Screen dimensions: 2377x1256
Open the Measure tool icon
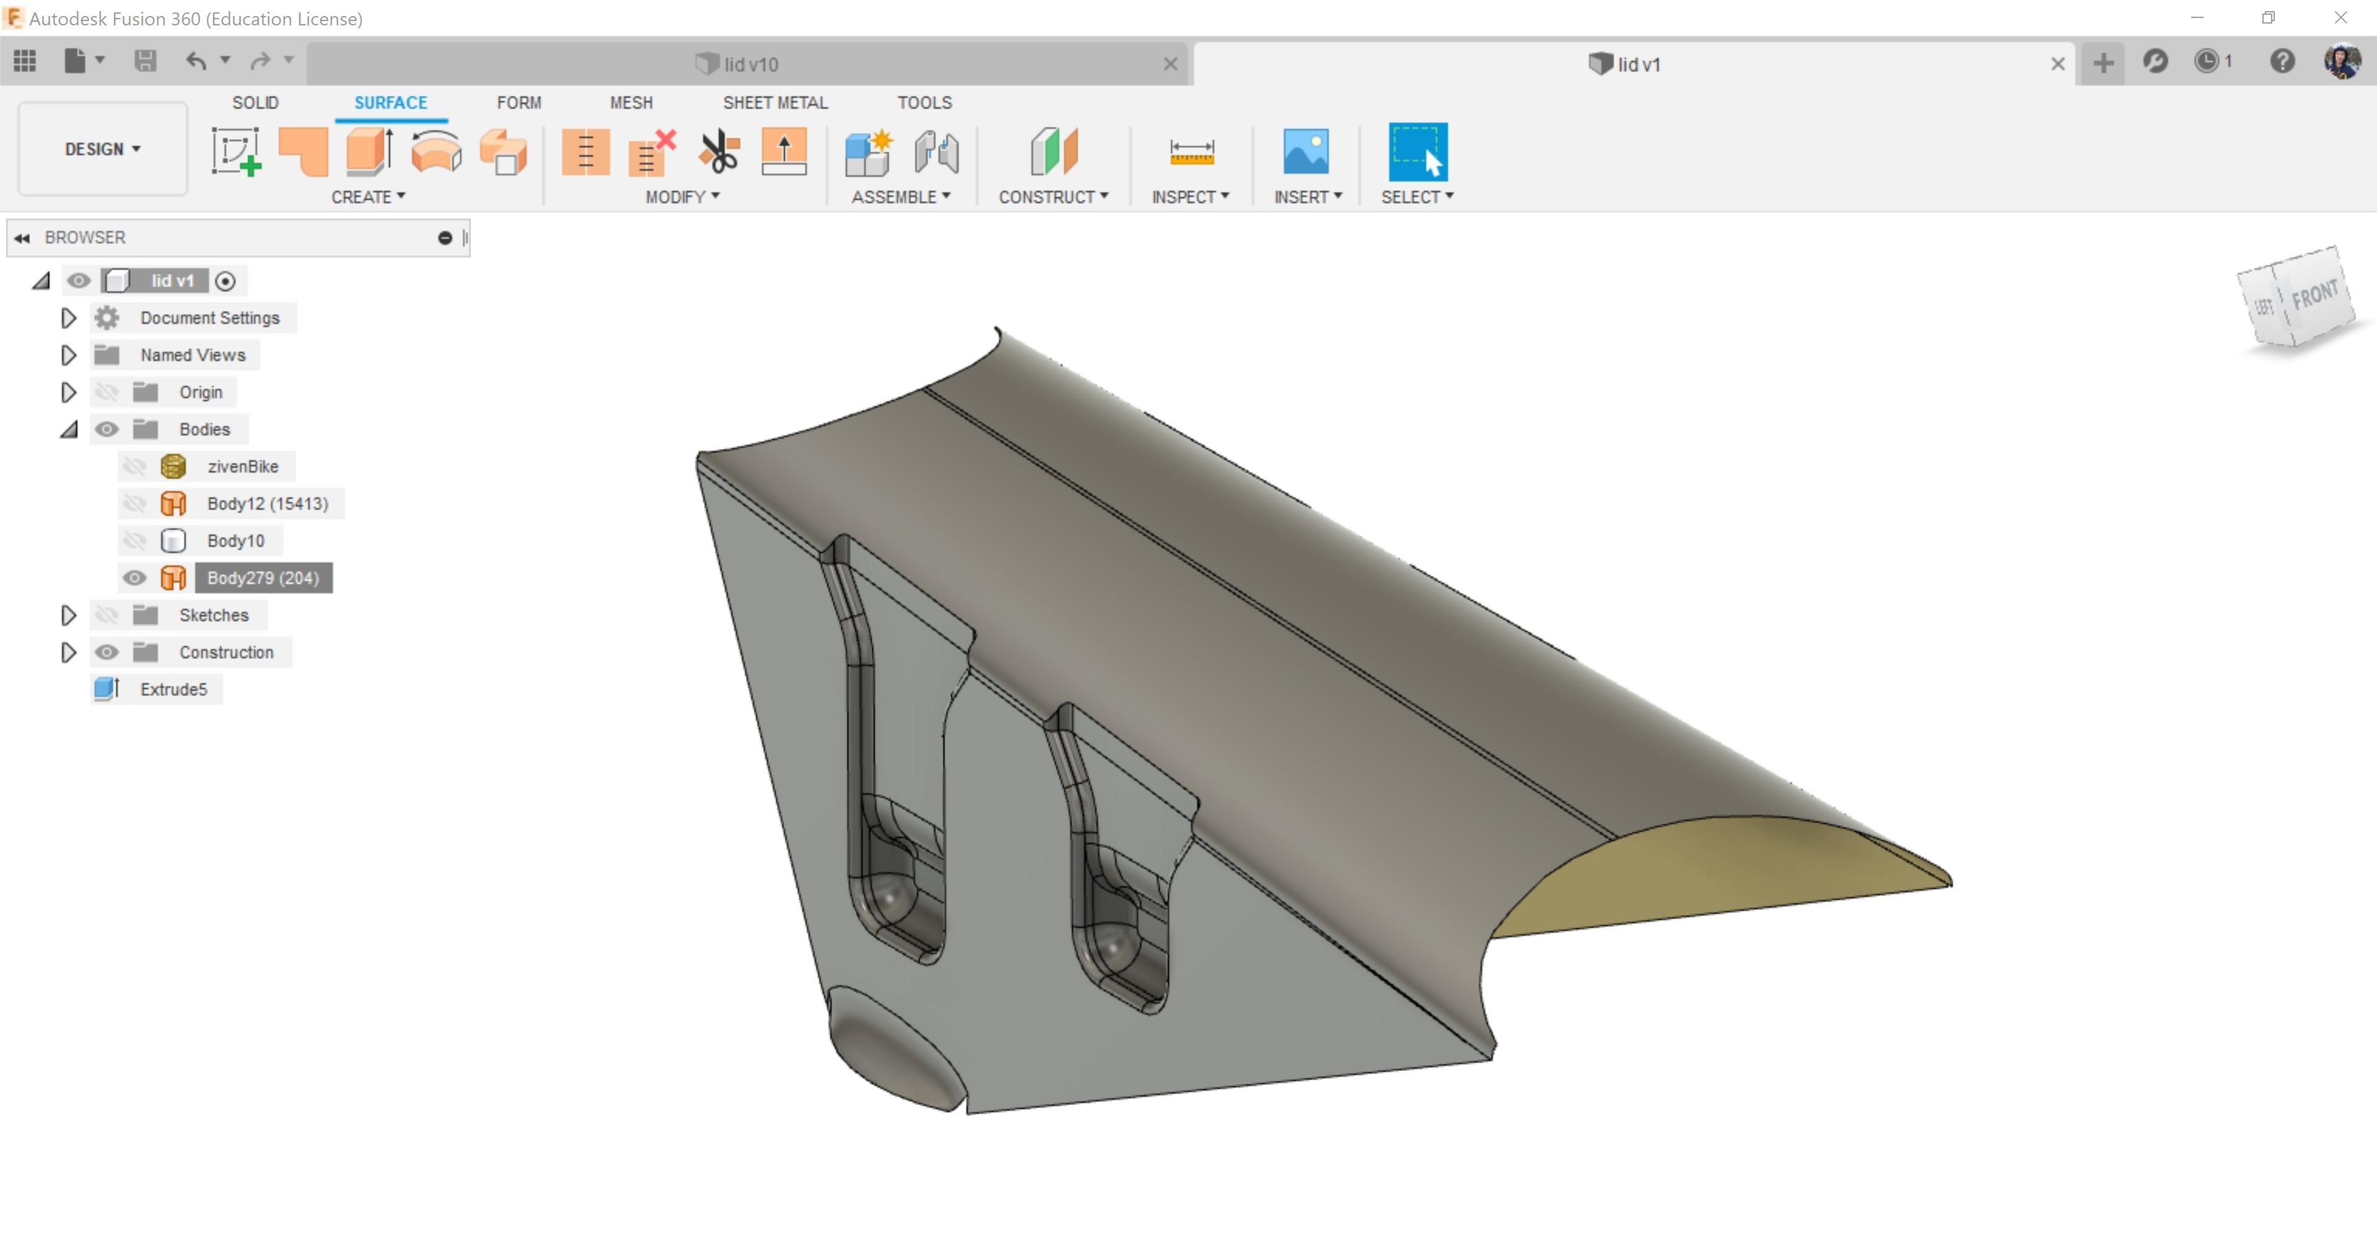click(x=1191, y=152)
